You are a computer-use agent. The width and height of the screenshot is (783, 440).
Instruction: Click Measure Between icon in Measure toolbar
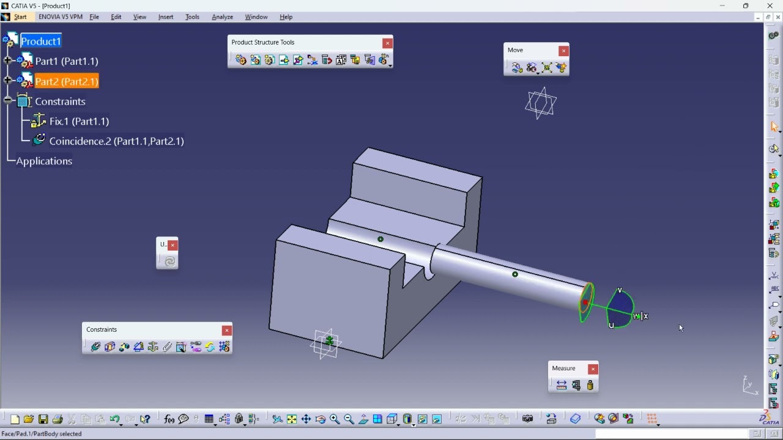tap(562, 385)
